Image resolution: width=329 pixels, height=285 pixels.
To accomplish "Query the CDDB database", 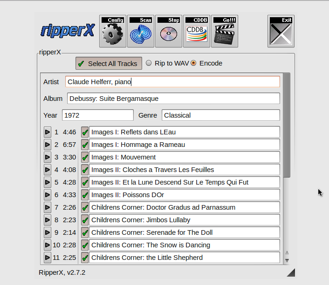I will [x=197, y=31].
